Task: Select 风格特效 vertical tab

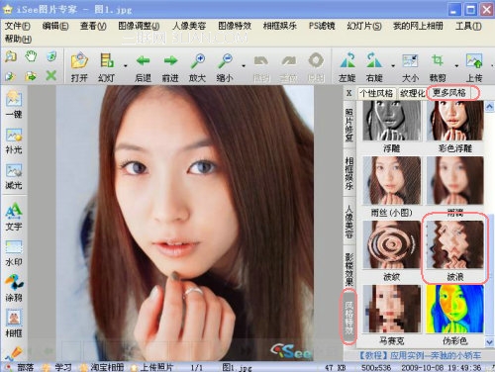Action: coord(349,317)
